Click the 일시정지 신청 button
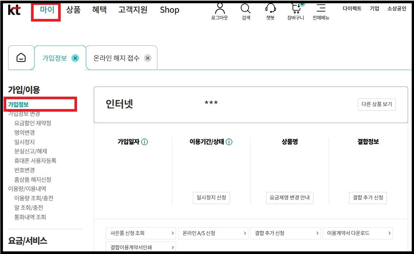 click(x=211, y=198)
